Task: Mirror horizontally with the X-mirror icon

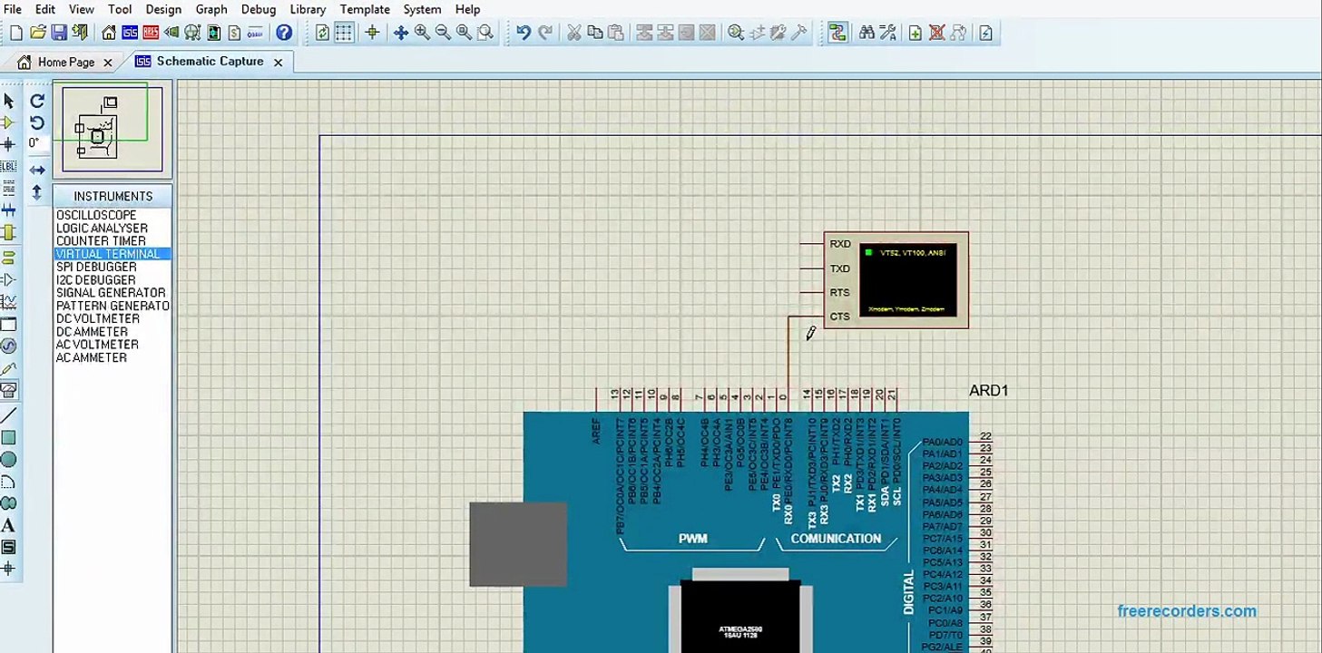Action: pos(37,171)
